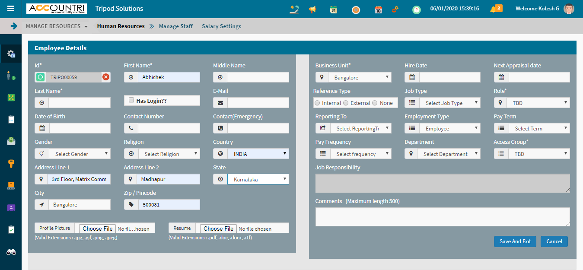Open the orange key sidebar icon
Image resolution: width=583 pixels, height=270 pixels.
point(11,163)
